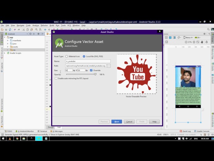
Task: Open the screen orientation dropdown
Action: [x=179, y=38]
